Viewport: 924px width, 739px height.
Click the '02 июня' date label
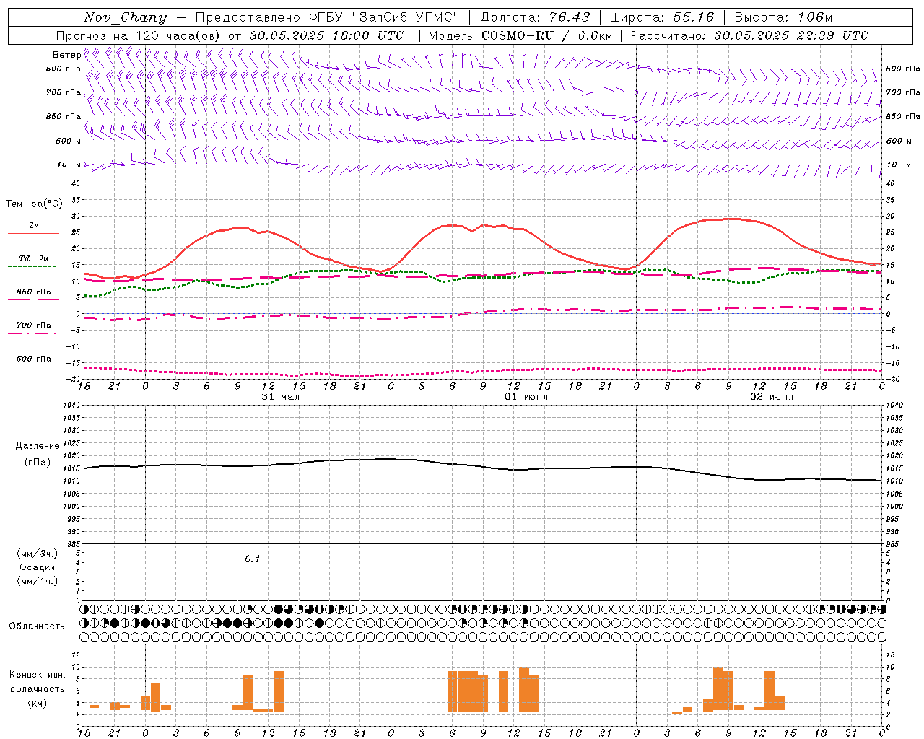pyautogui.click(x=772, y=396)
